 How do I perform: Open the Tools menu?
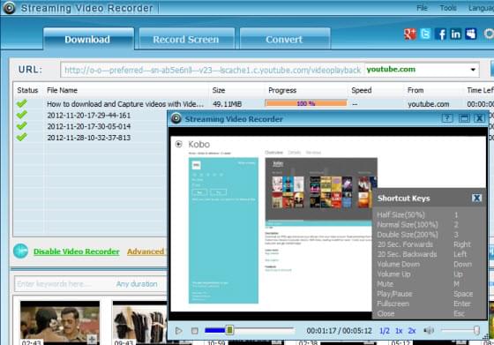448,8
